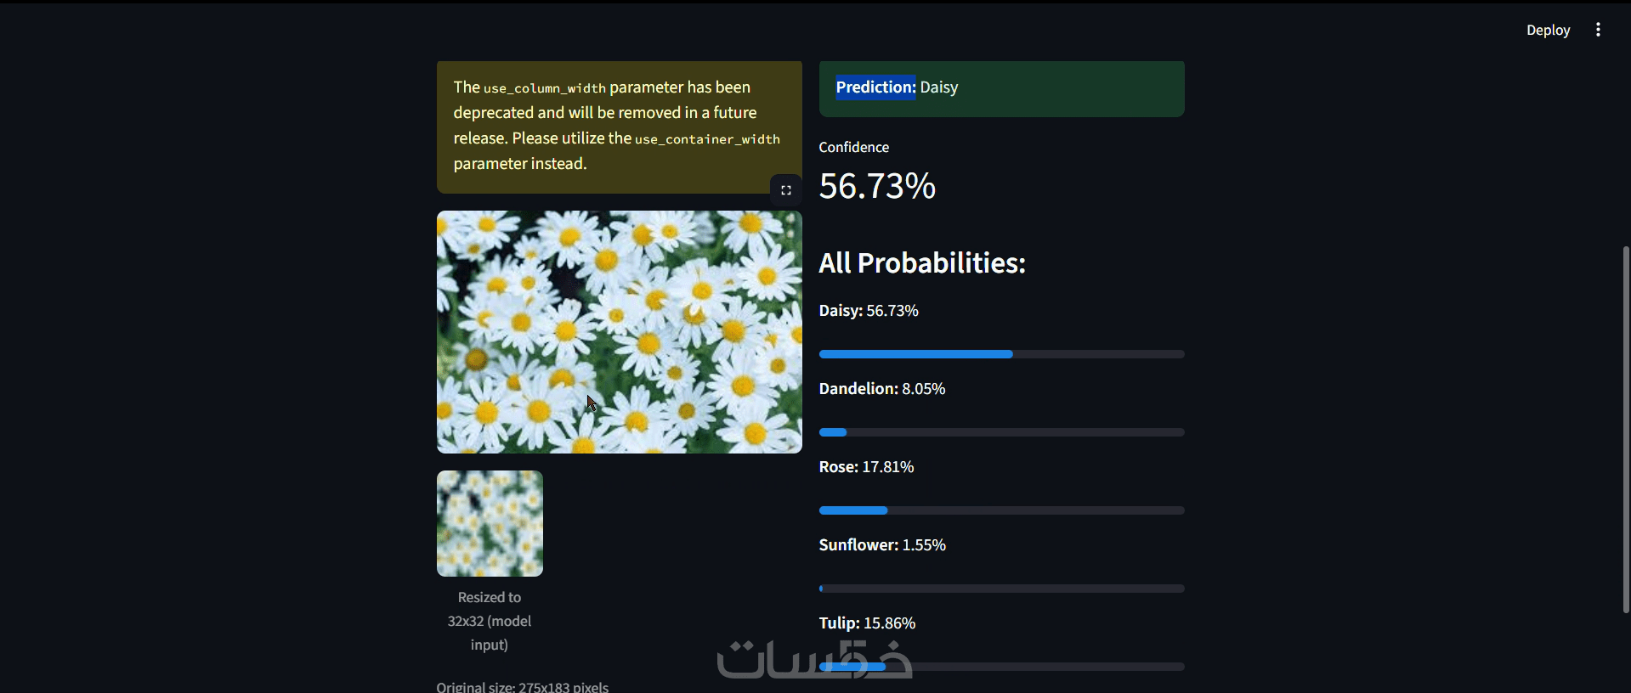Image resolution: width=1631 pixels, height=693 pixels.
Task: Click the Tulip probability progress bar
Action: [x=1001, y=667]
